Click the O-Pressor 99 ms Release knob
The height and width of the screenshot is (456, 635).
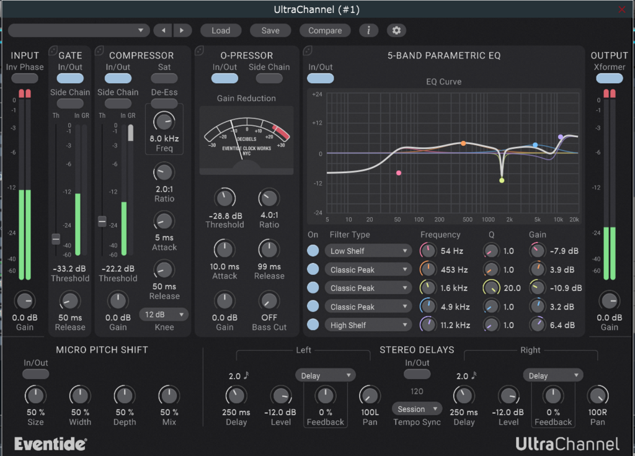click(269, 249)
